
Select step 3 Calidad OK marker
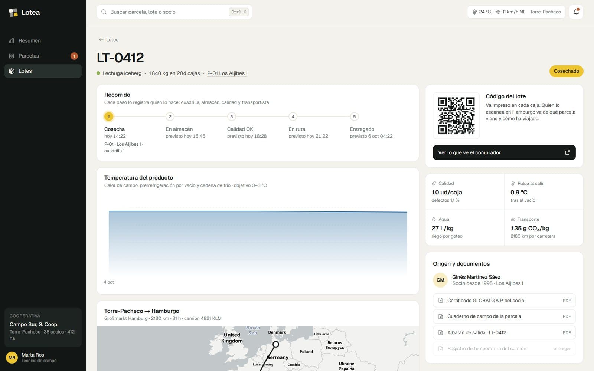tap(232, 116)
